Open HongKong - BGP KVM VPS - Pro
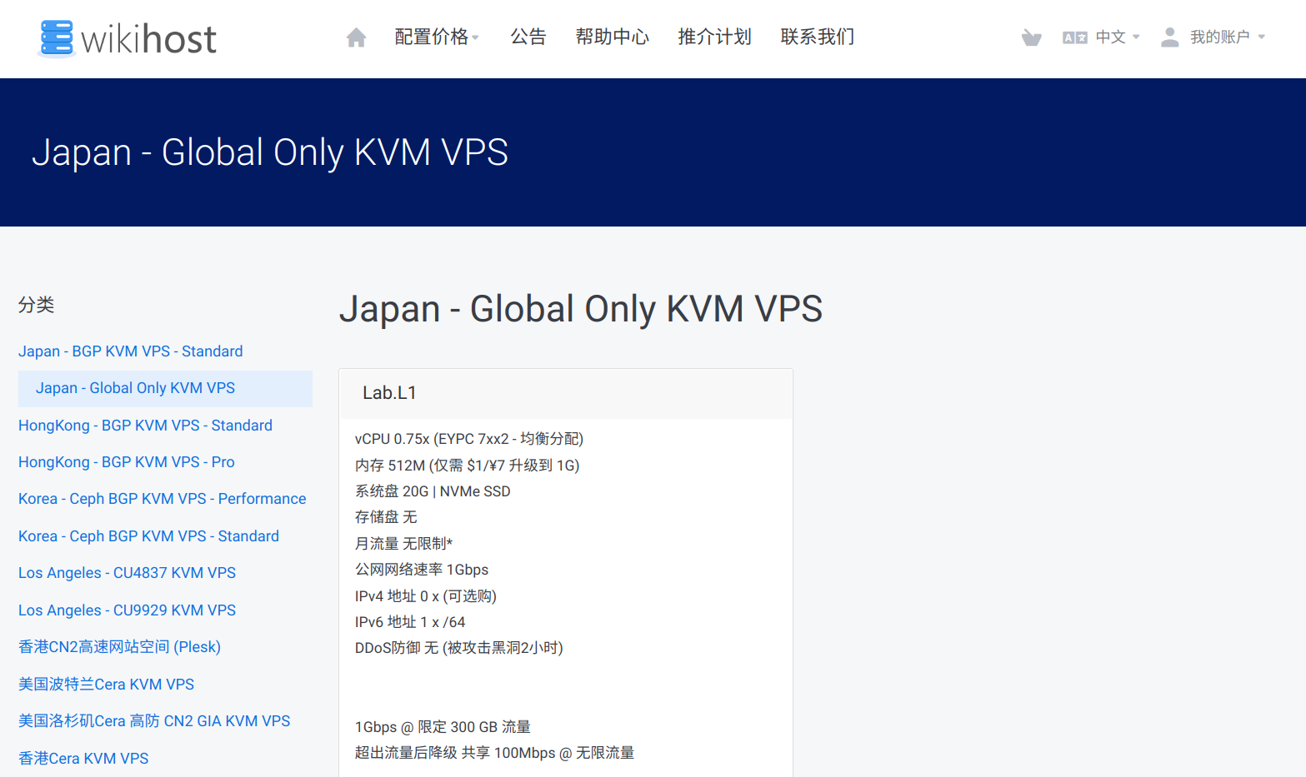This screenshot has width=1306, height=777. click(127, 462)
